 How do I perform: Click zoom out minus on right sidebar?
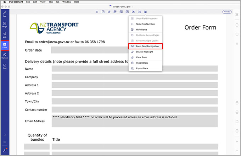coord(237,151)
